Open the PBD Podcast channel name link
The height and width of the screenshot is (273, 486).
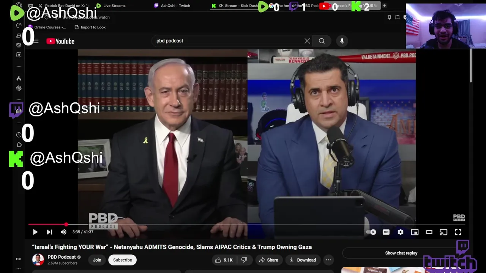coord(62,257)
